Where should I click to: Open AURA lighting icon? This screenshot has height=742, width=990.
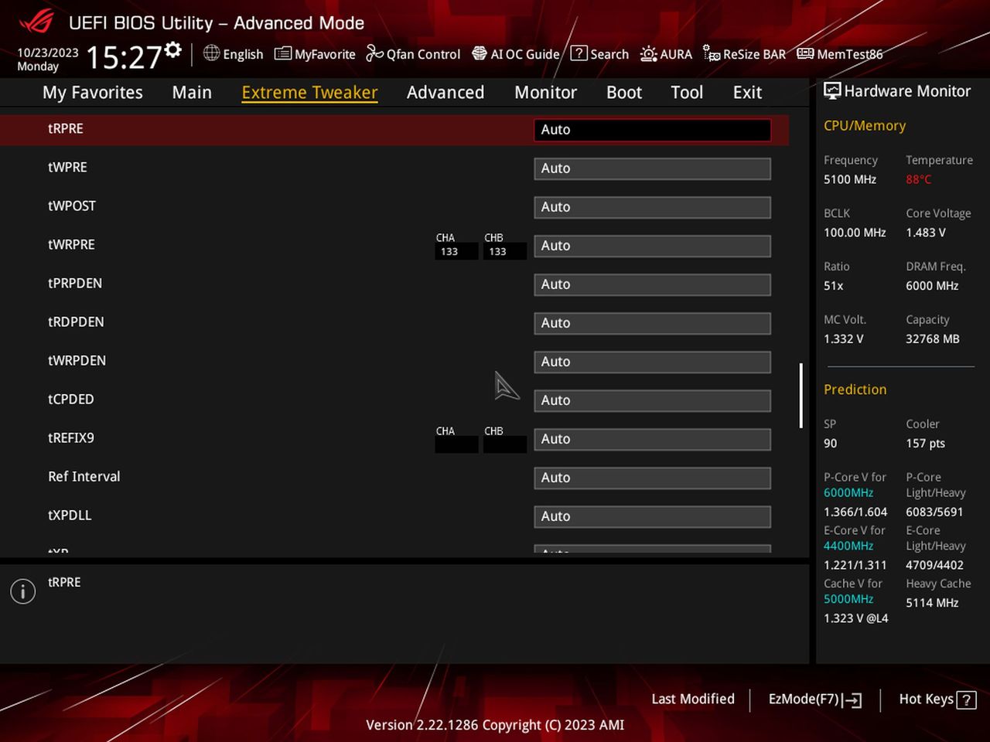tap(649, 53)
